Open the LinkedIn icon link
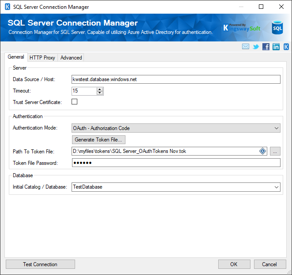The width and height of the screenshot is (292, 275). point(276,47)
